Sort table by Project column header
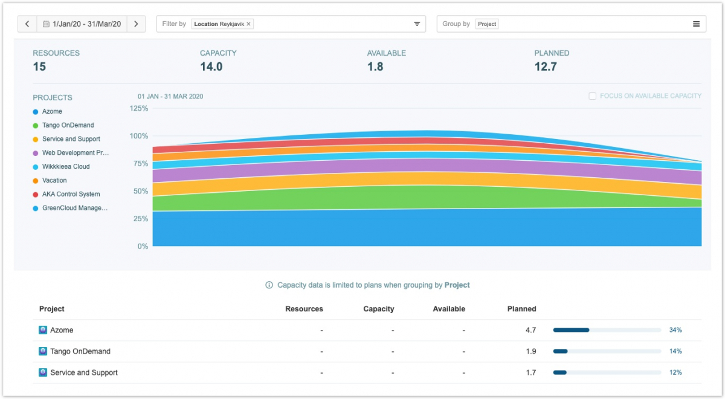This screenshot has width=725, height=399. click(x=52, y=309)
